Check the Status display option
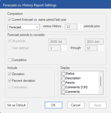Screen dimensions: 111x113 (x=63, y=74)
